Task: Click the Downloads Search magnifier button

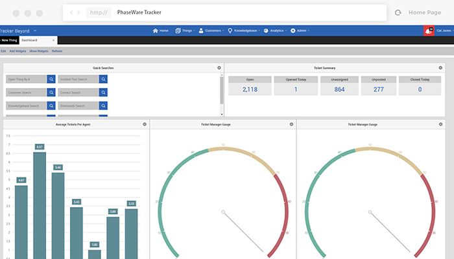Action: pos(103,106)
